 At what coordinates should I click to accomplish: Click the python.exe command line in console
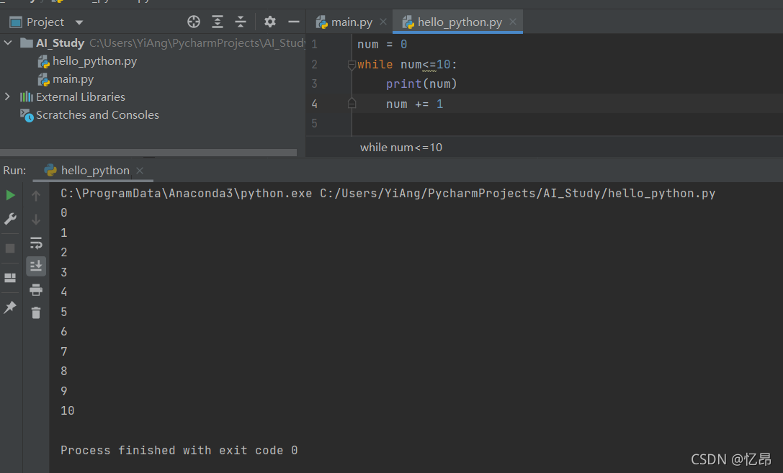pos(388,194)
